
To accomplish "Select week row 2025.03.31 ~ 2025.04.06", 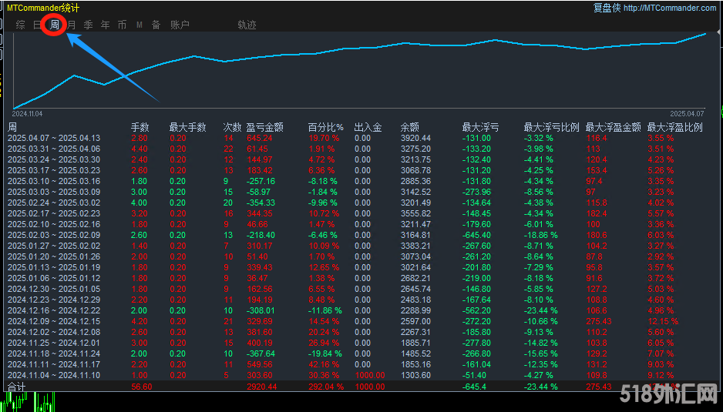I will pyautogui.click(x=361, y=149).
